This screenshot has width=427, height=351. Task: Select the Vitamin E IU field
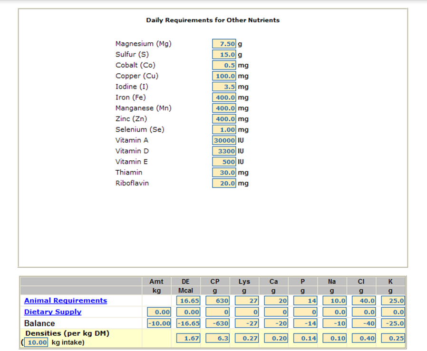[224, 162]
